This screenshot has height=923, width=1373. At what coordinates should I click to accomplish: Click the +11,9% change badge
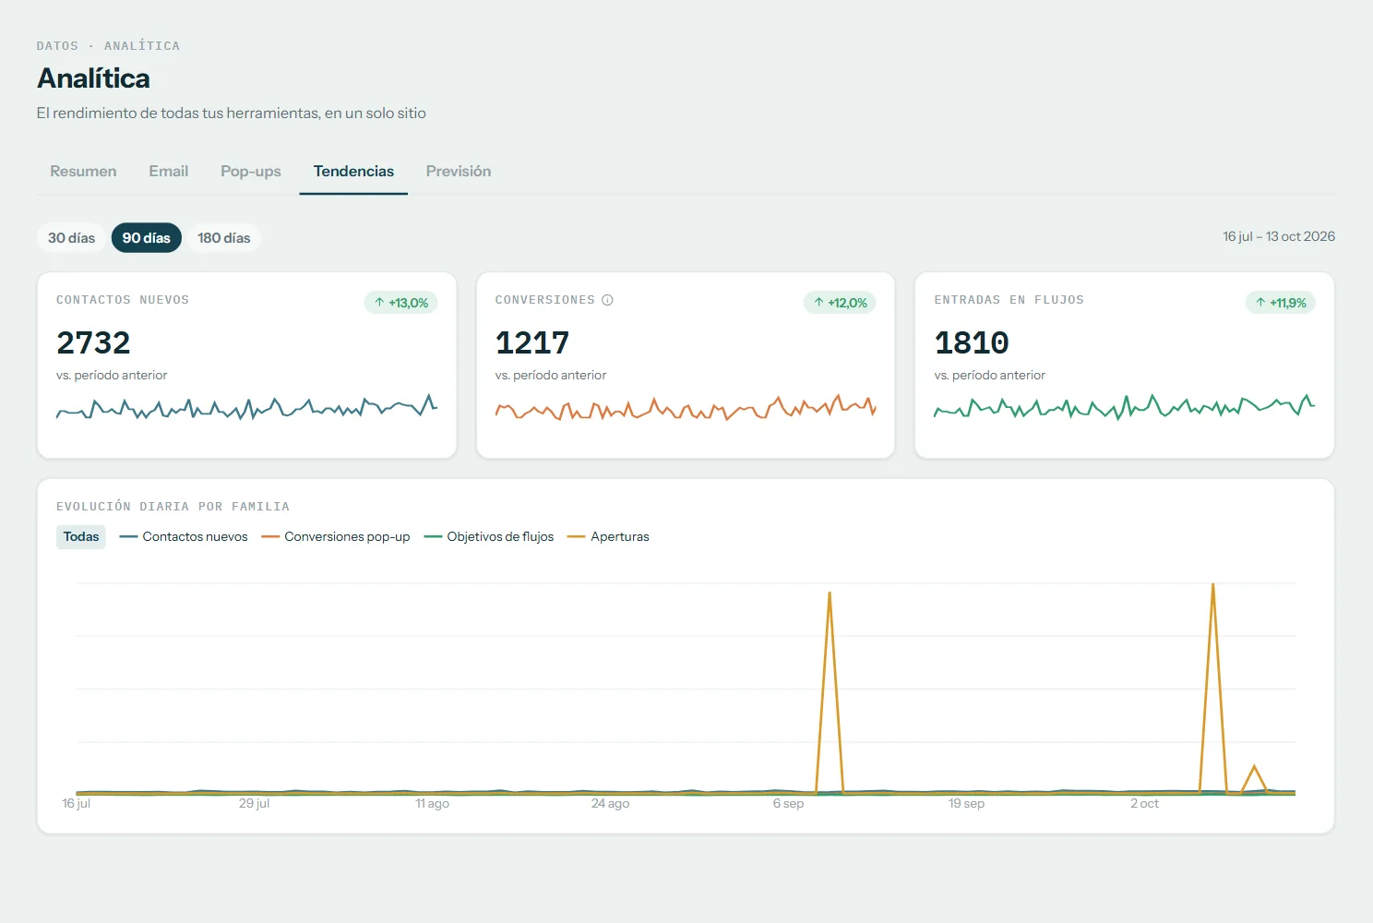click(x=1281, y=303)
